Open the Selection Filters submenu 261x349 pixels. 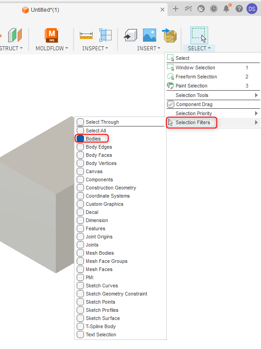click(x=213, y=122)
